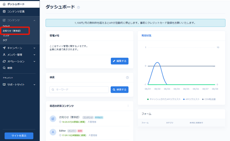Click the home icon beside ダッシュボード

tap(4, 4)
